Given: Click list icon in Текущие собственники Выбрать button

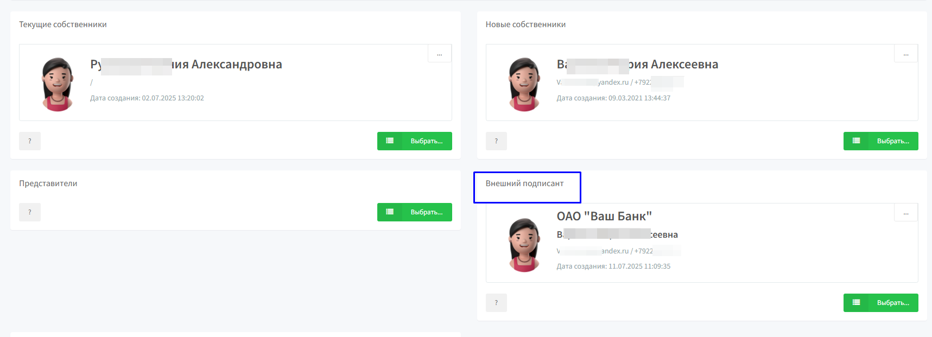Looking at the screenshot, I should (390, 141).
